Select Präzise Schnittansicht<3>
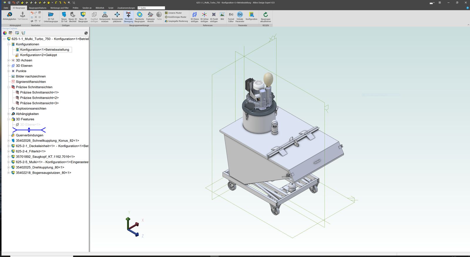470x257 pixels. (x=39, y=103)
